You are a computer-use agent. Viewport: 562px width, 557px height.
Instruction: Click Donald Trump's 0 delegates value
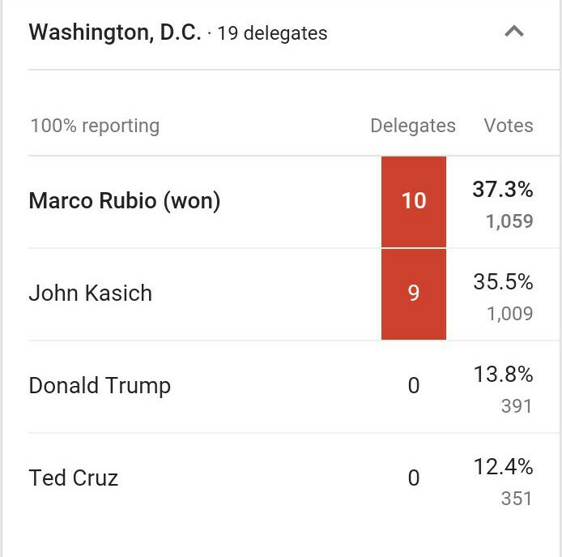pos(414,385)
